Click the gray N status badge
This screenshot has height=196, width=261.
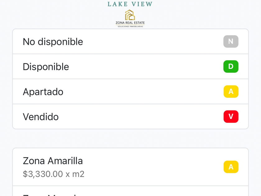231,42
